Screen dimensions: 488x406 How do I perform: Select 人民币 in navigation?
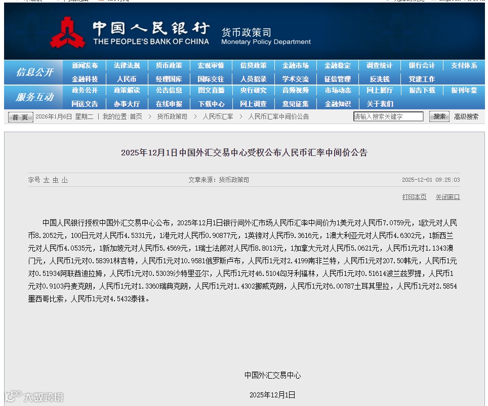[127, 79]
